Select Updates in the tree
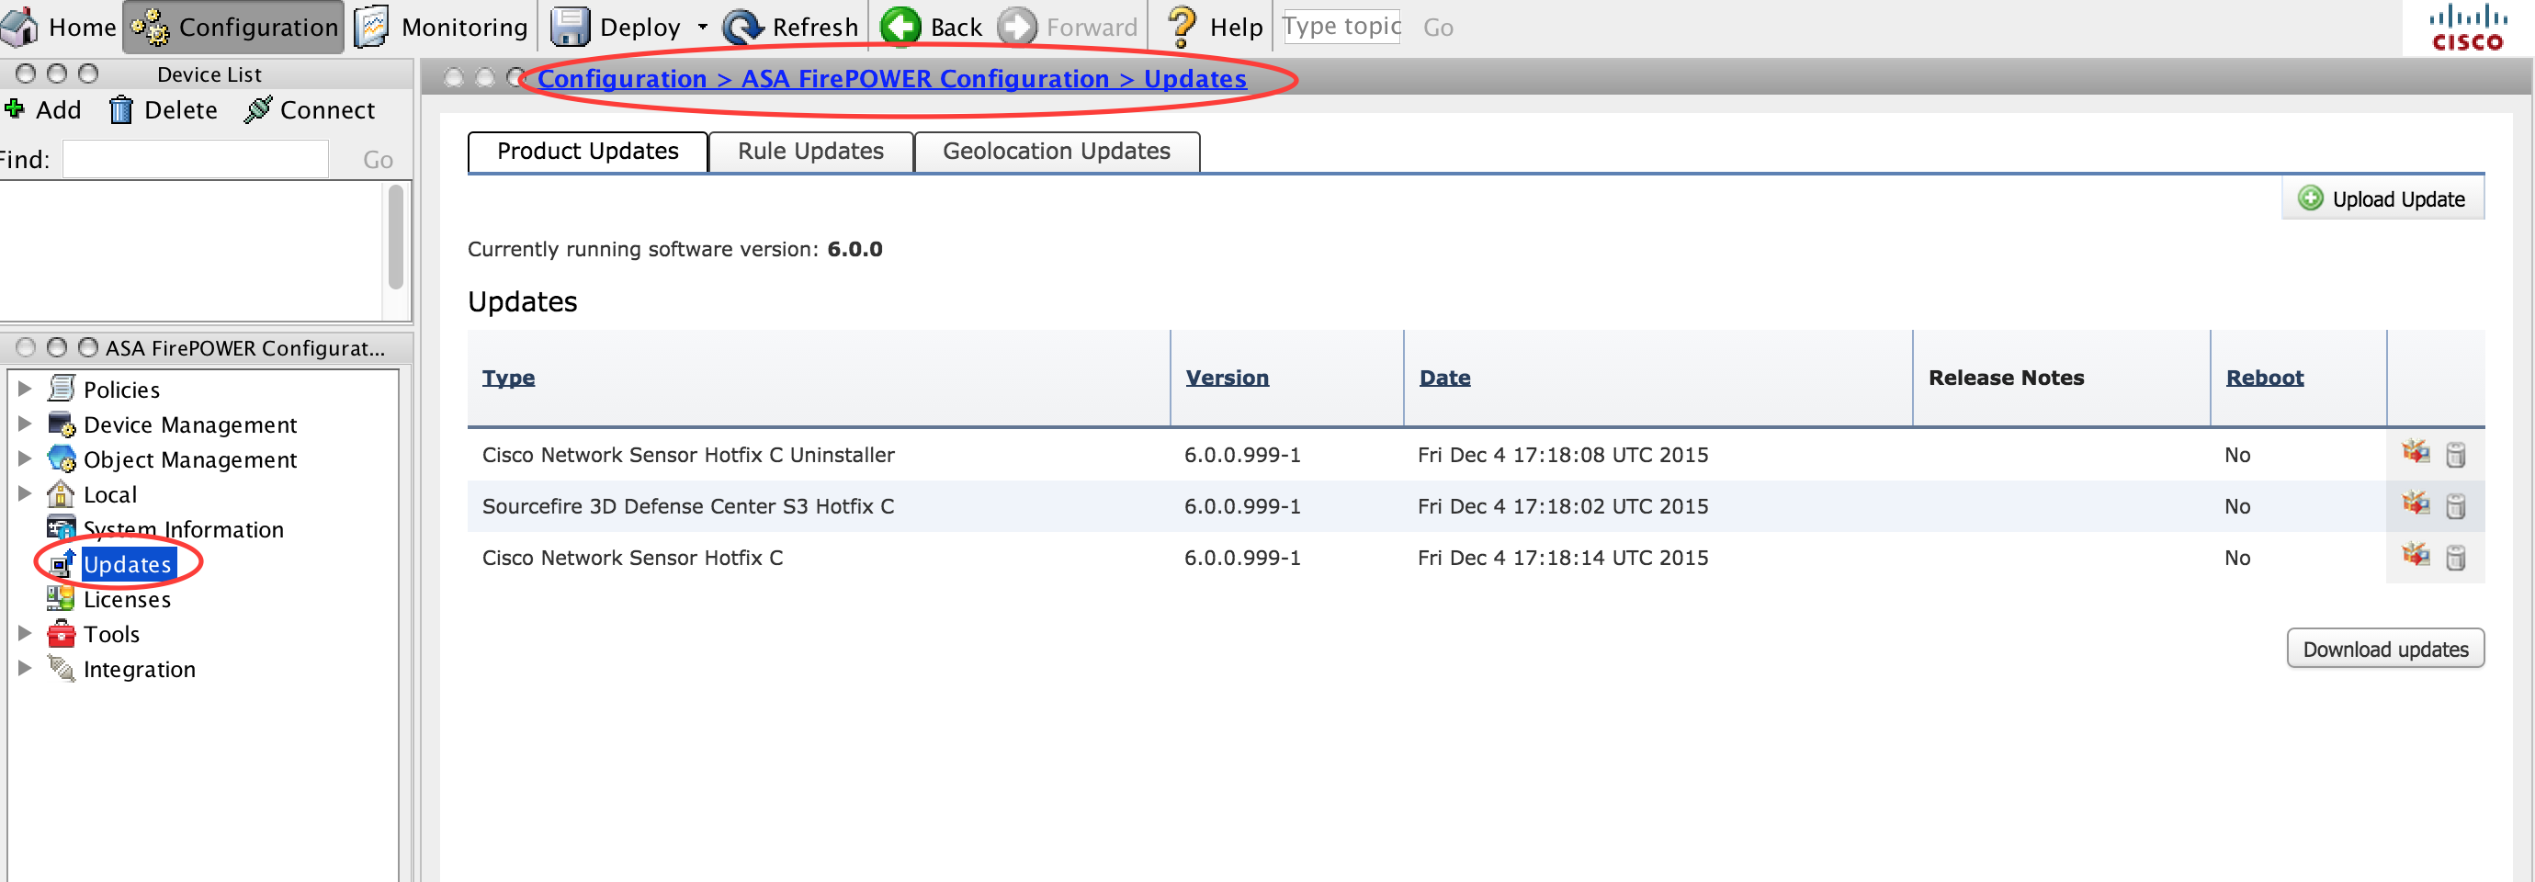 (128, 564)
